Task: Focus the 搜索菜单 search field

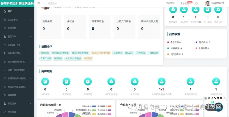Action: click(x=62, y=3)
